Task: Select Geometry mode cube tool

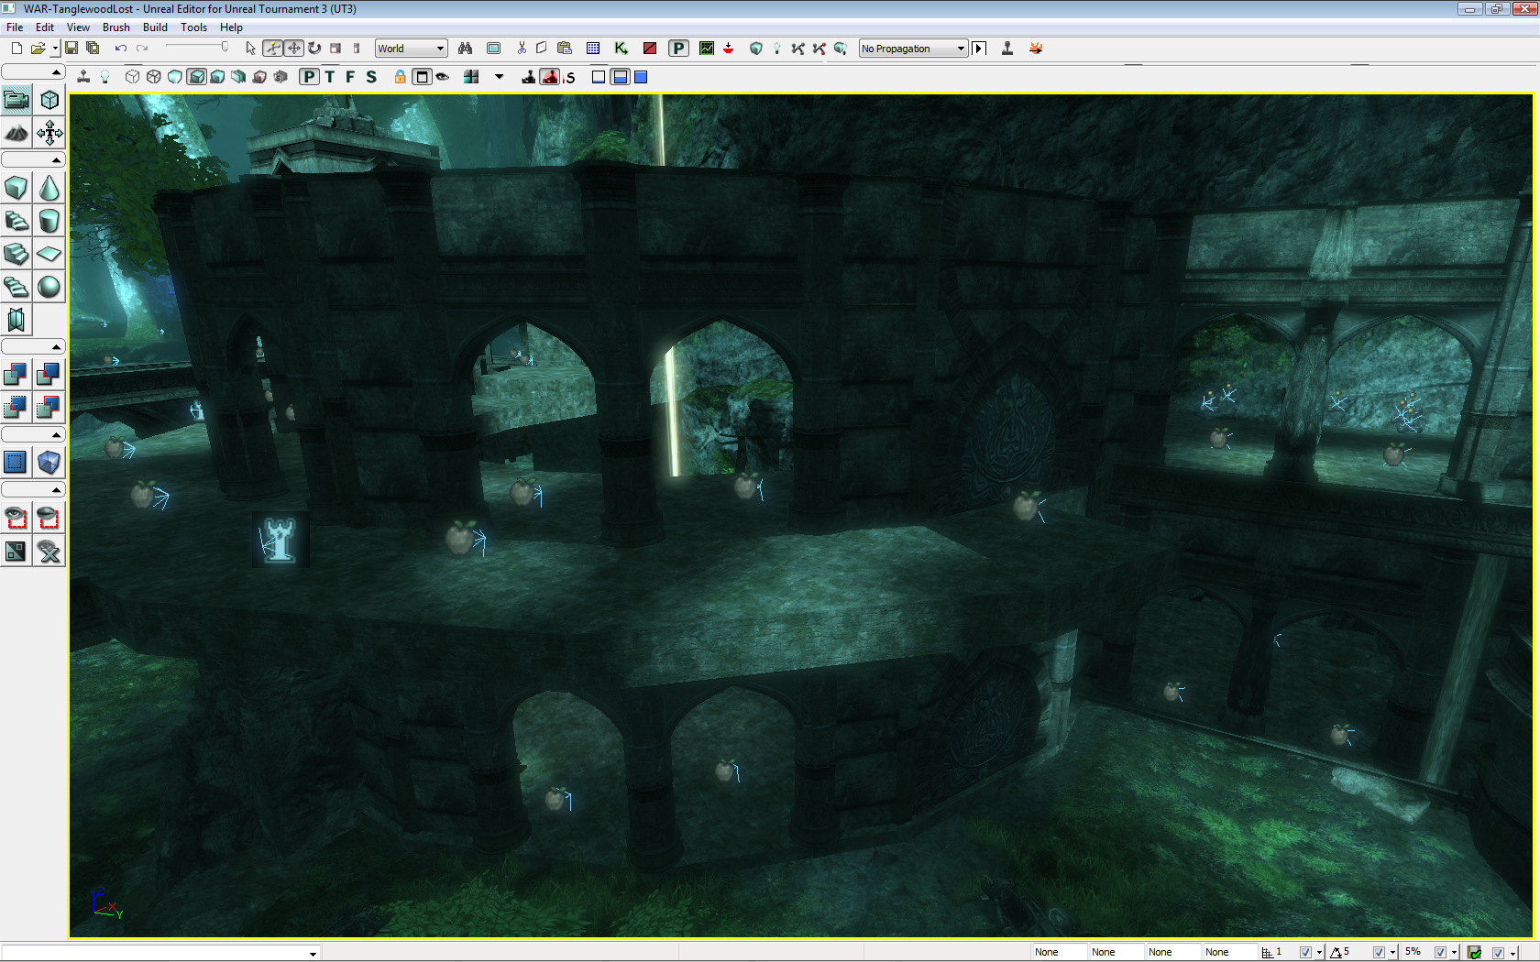Action: (49, 100)
